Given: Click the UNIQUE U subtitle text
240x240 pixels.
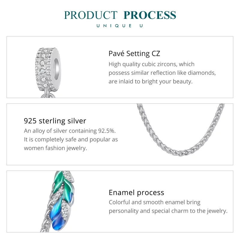Looking at the screenshot, I should 120,26.
